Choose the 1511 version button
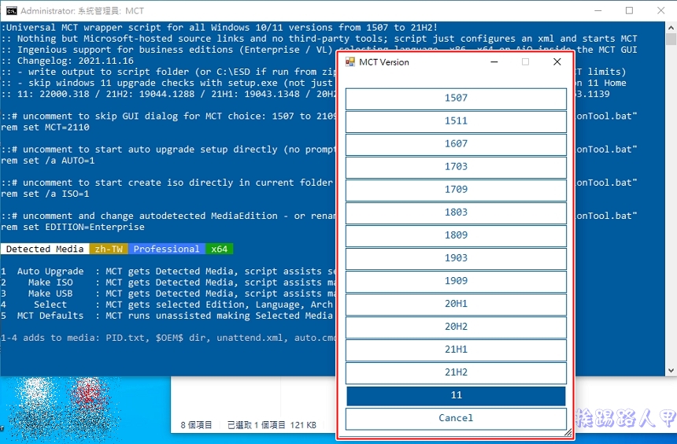677x444 pixels. pos(456,121)
